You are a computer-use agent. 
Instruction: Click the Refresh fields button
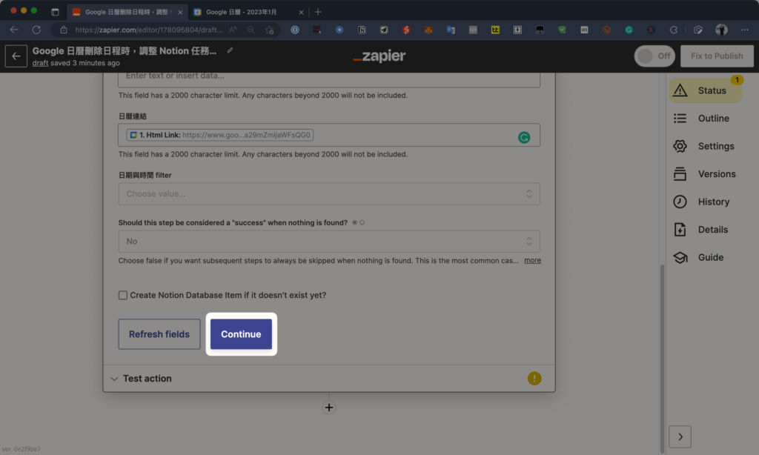159,334
